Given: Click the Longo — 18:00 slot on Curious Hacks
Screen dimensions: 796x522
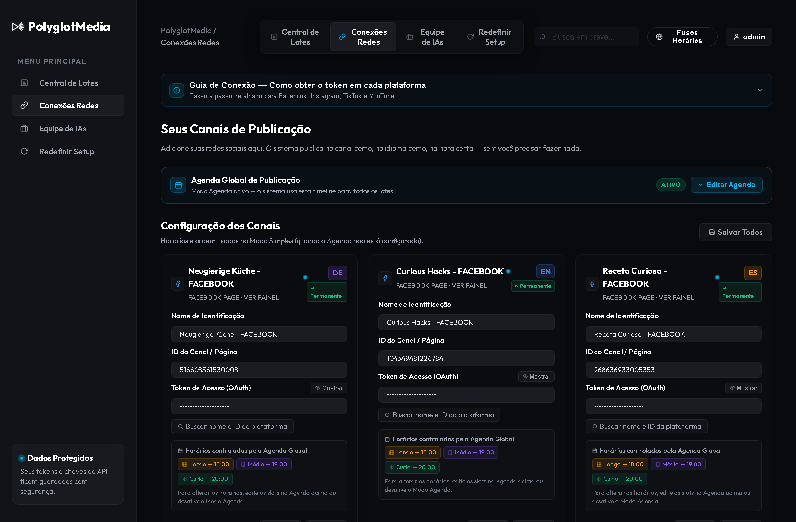Looking at the screenshot, I should [412, 452].
